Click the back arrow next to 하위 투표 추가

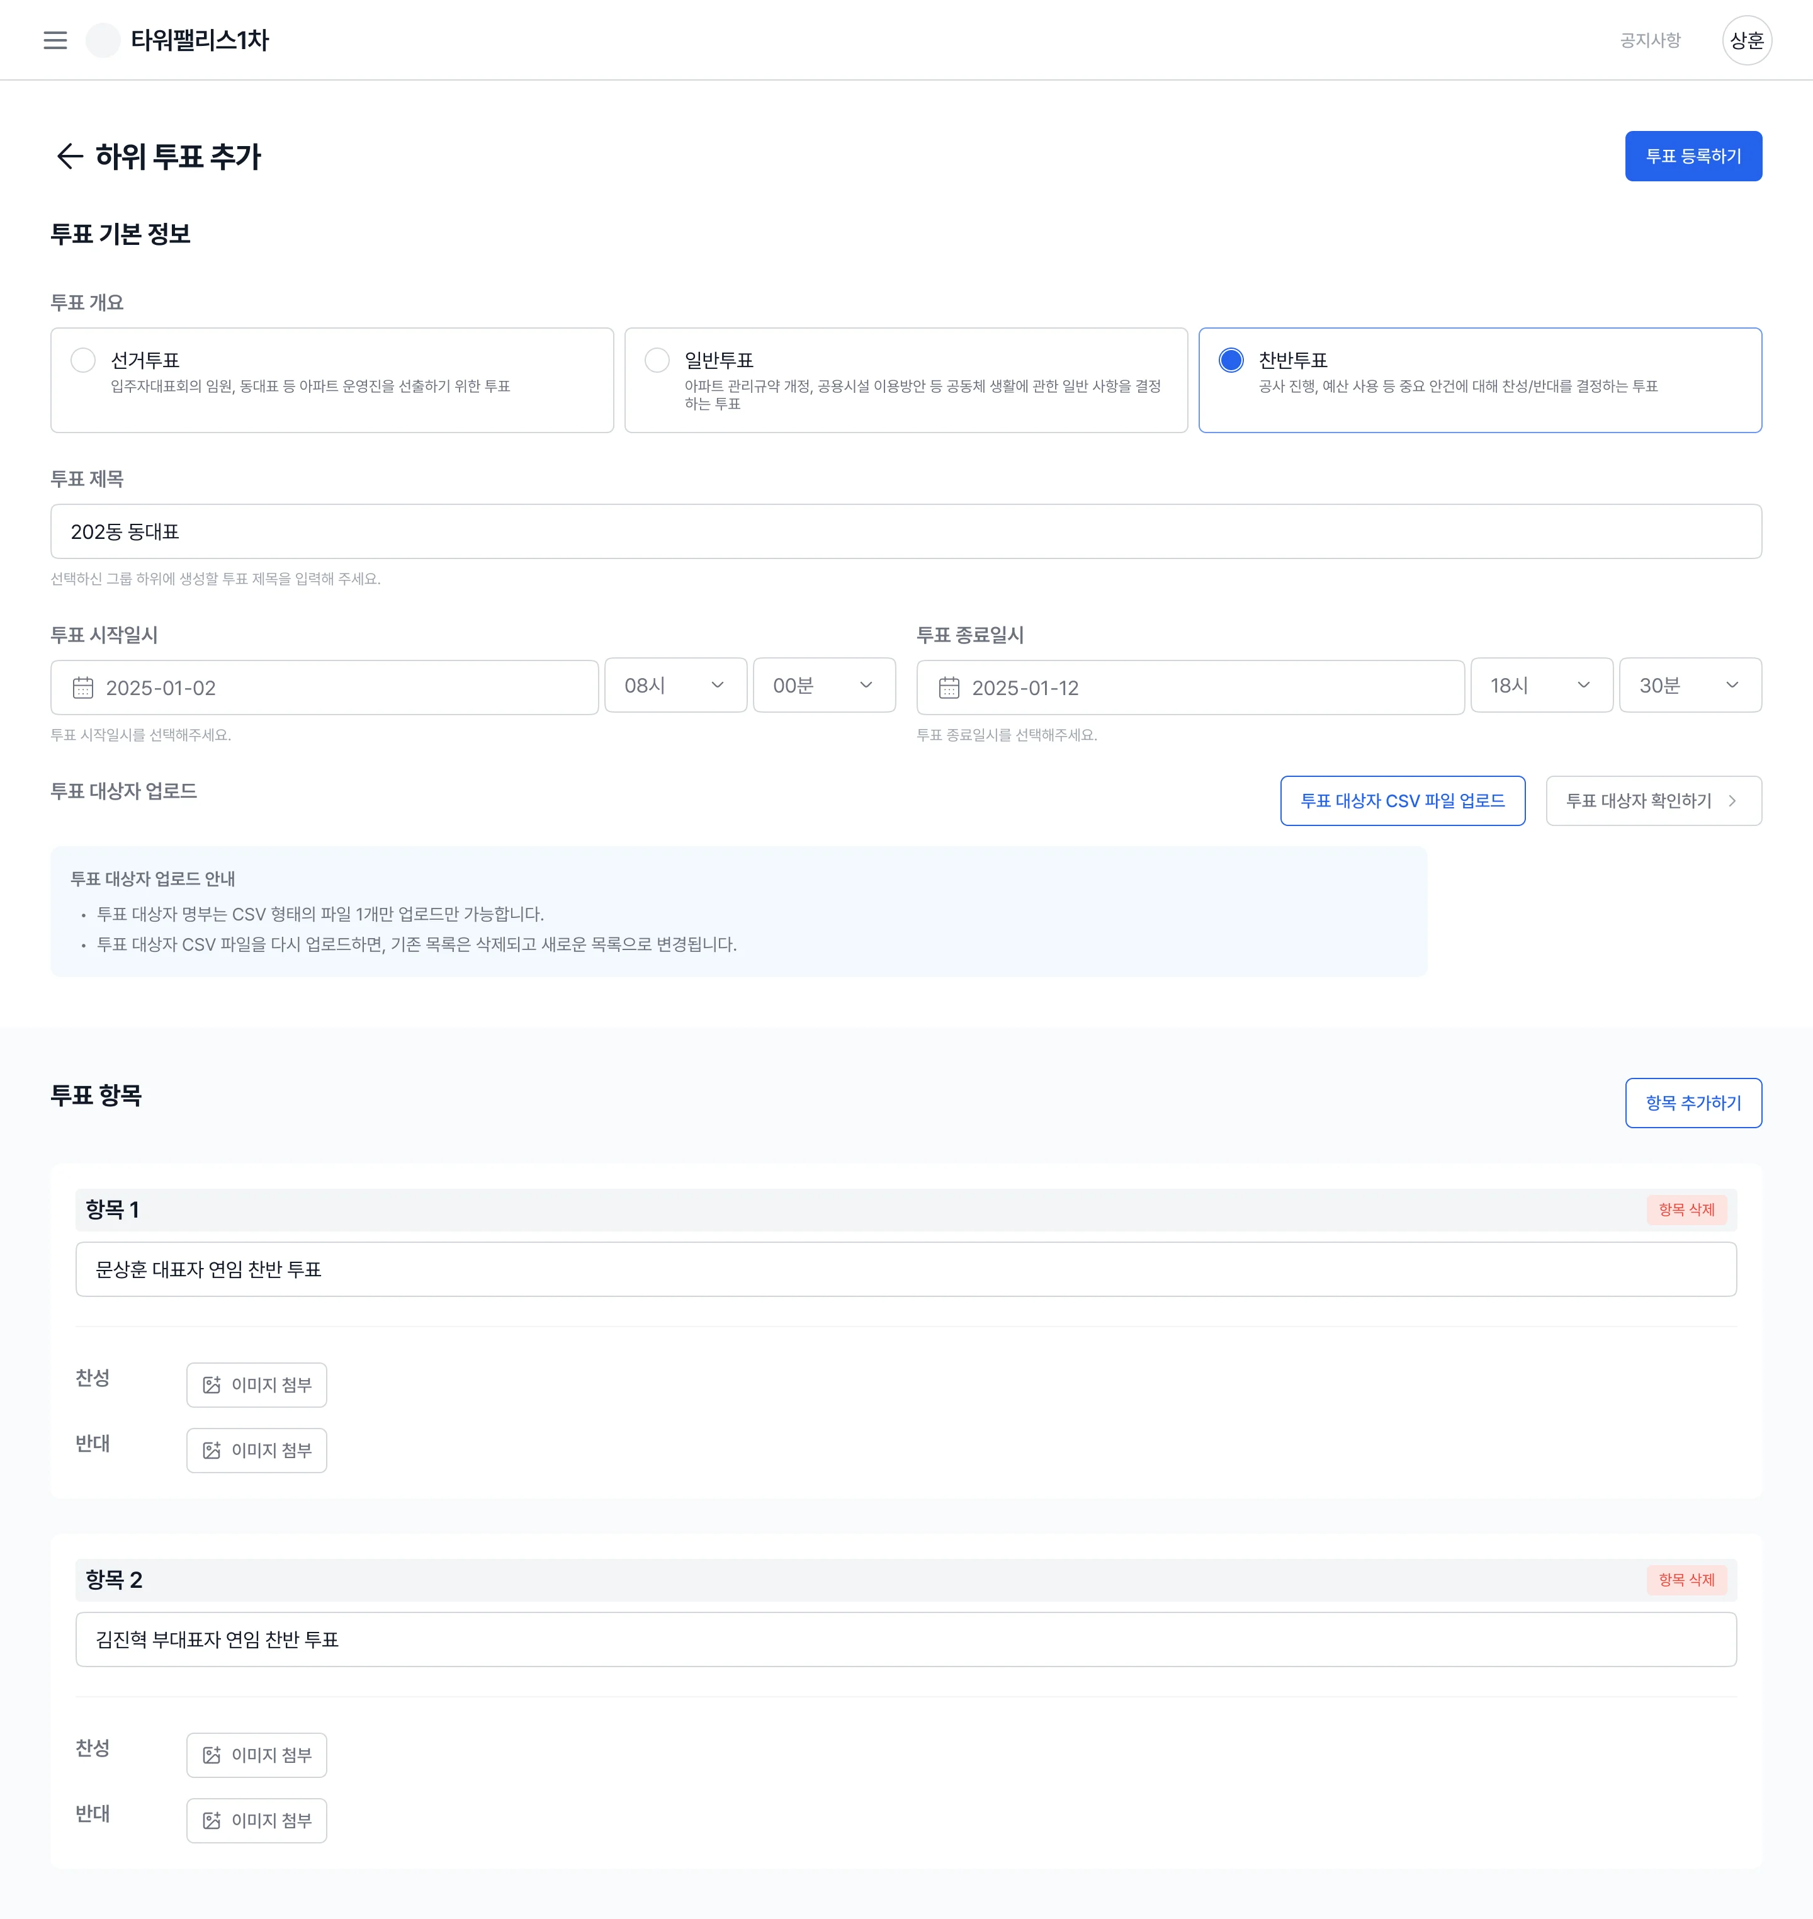pos(69,156)
